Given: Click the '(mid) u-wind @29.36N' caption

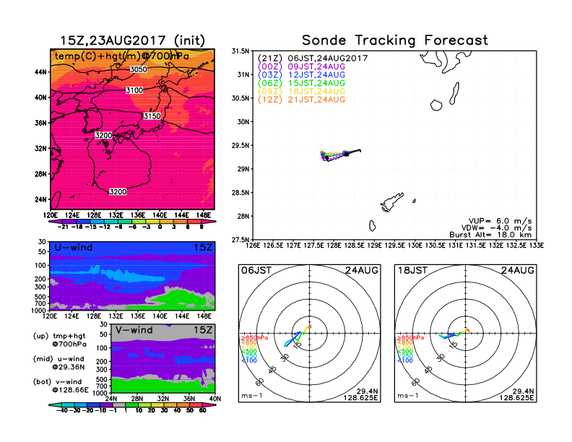Looking at the screenshot, I should 58,363.
